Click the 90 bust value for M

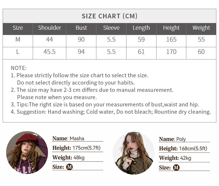(x=81, y=39)
